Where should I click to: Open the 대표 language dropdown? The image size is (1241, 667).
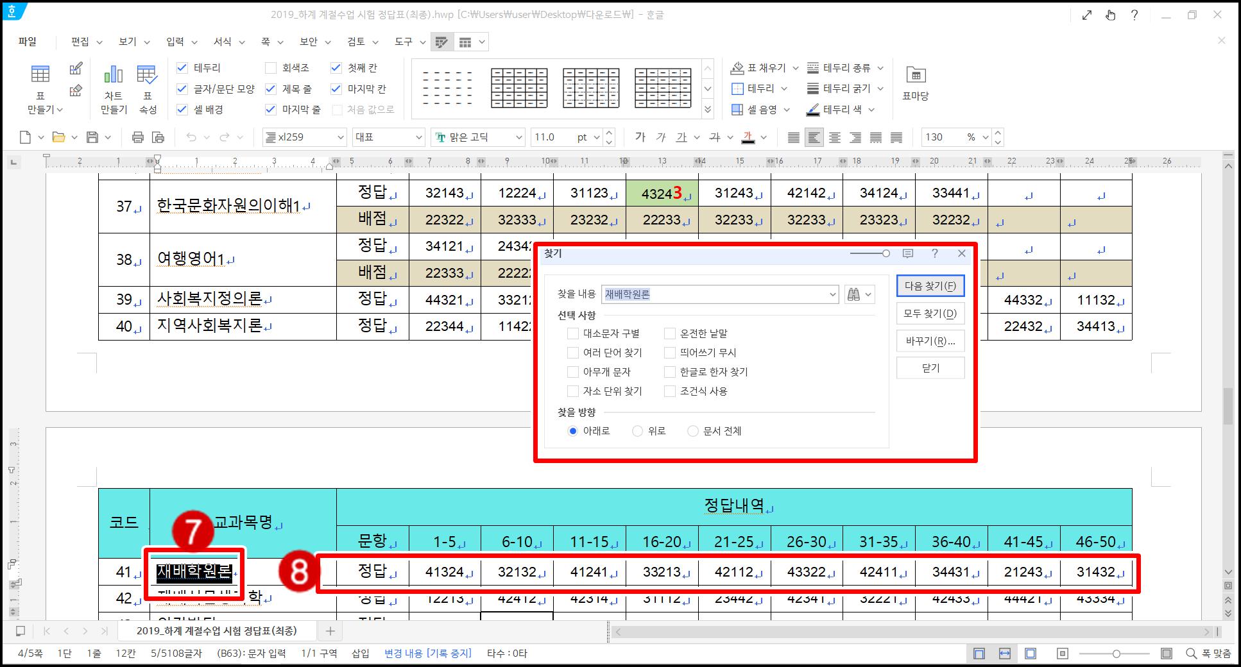[419, 137]
